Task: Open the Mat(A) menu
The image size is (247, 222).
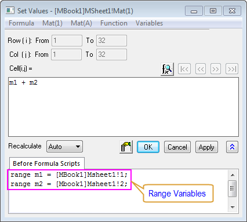Action: [81, 23]
